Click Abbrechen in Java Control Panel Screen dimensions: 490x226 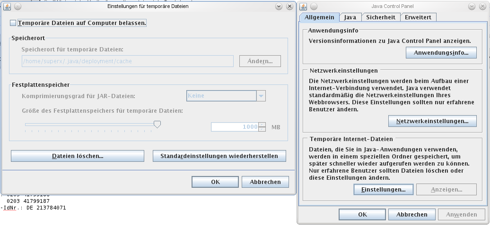point(412,215)
